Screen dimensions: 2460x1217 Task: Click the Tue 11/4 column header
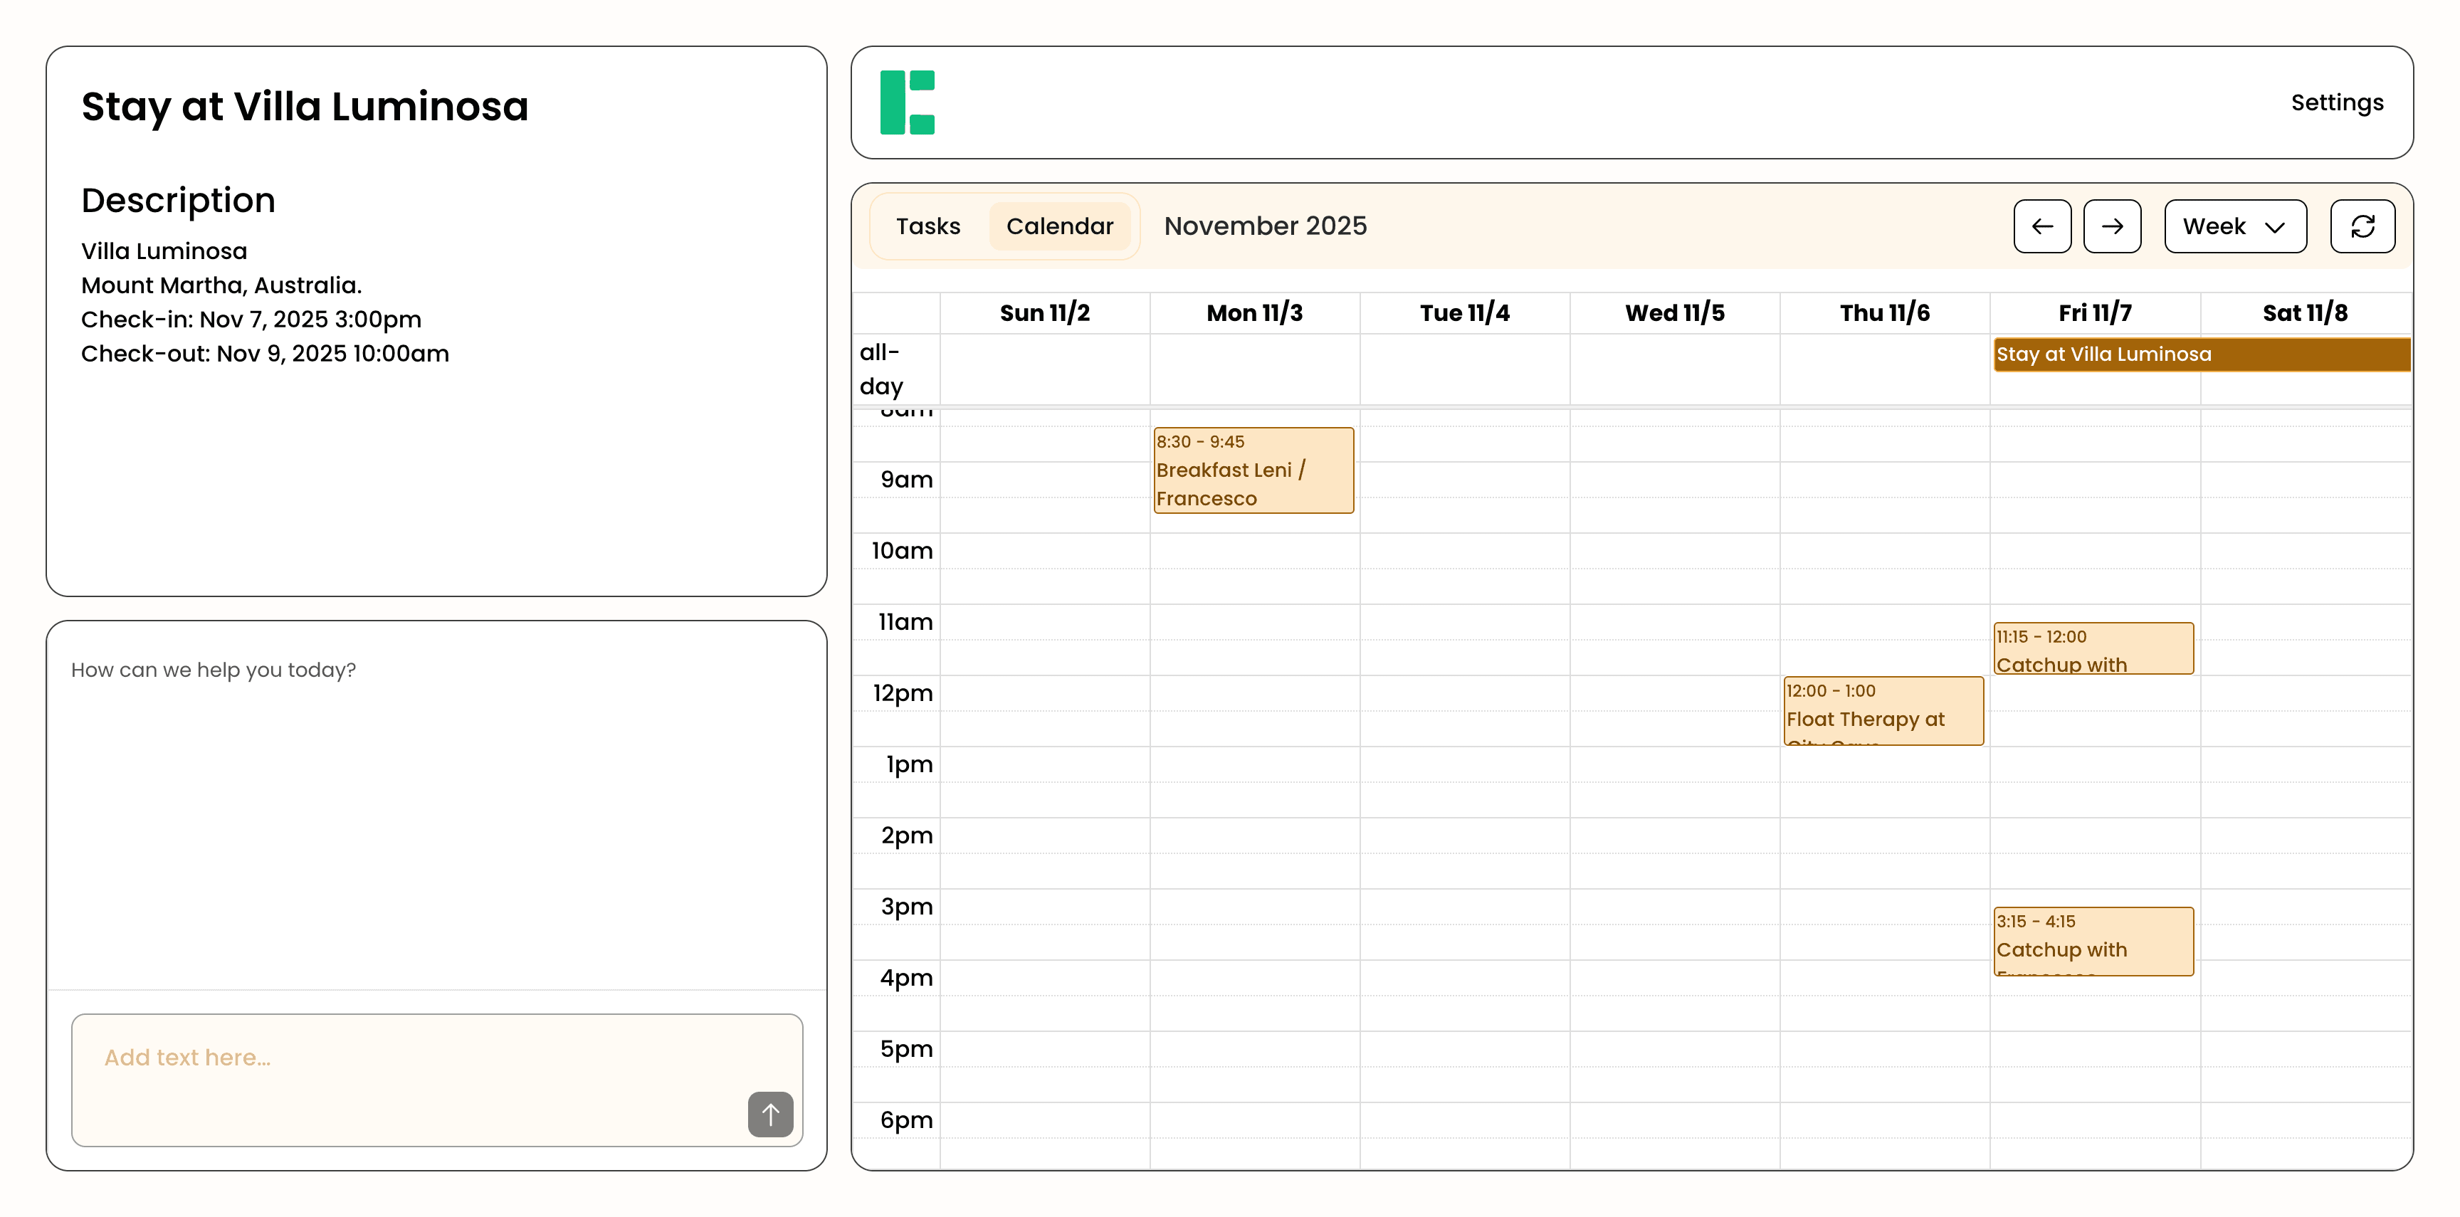(1464, 313)
